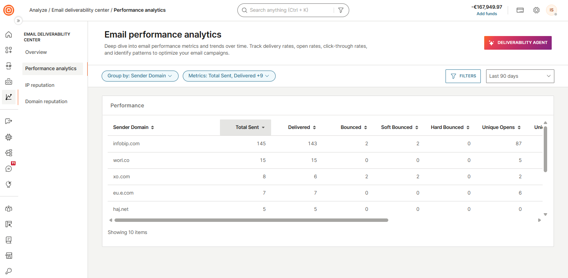Open the storefront marketplace icon in sidebar

(8, 256)
